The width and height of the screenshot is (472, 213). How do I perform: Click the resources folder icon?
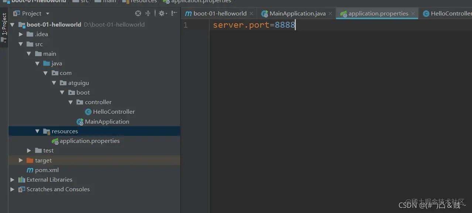click(47, 131)
